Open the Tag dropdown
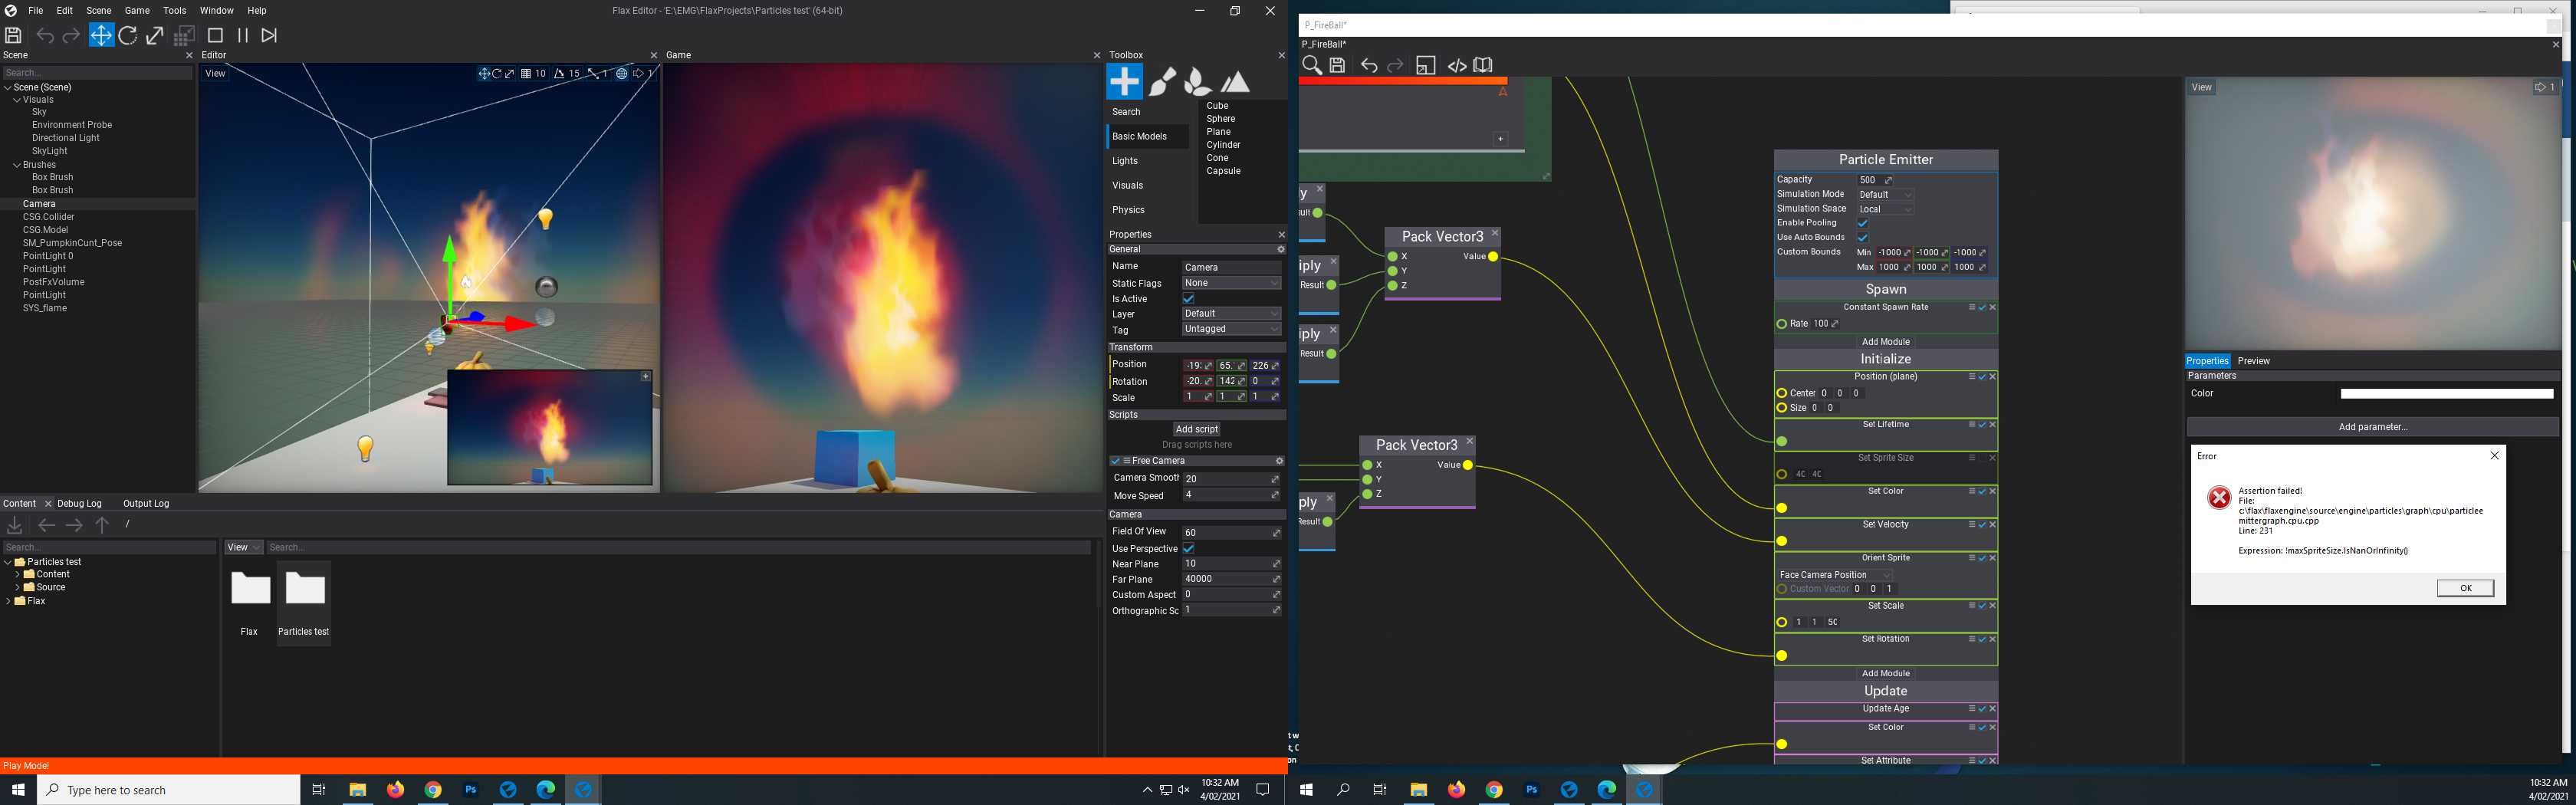Screen dimensions: 2576x805 tap(1231, 329)
